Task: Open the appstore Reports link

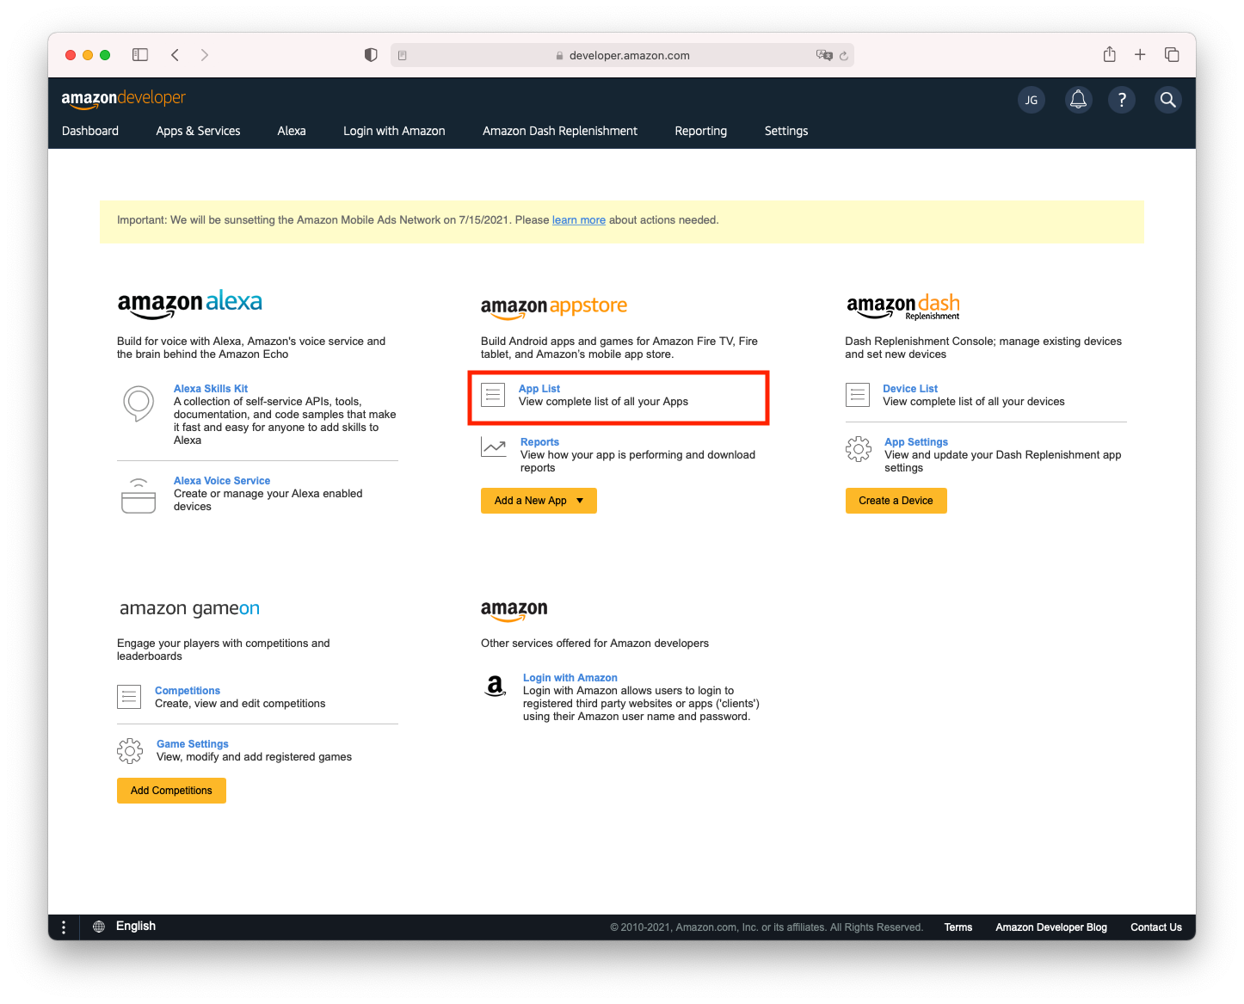Action: 539,442
